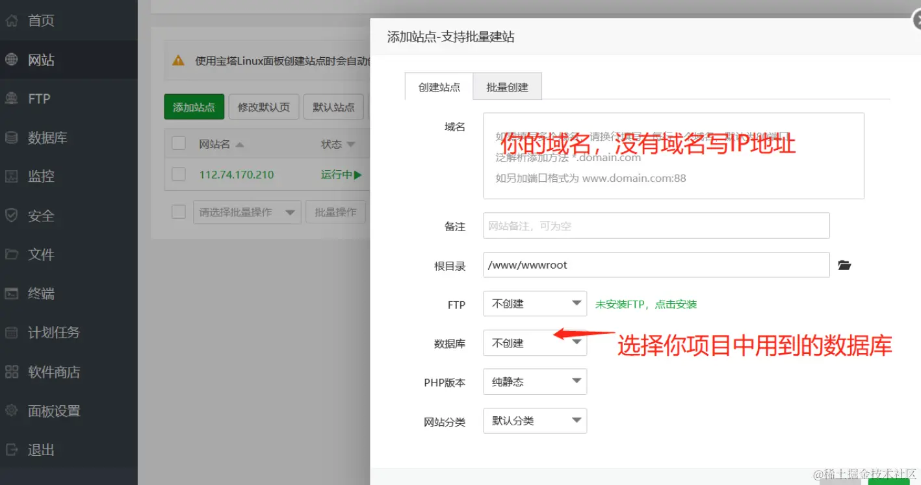Viewport: 921px width, 485px height.
Task: Click the home icon beside 首页
Action: click(x=12, y=21)
